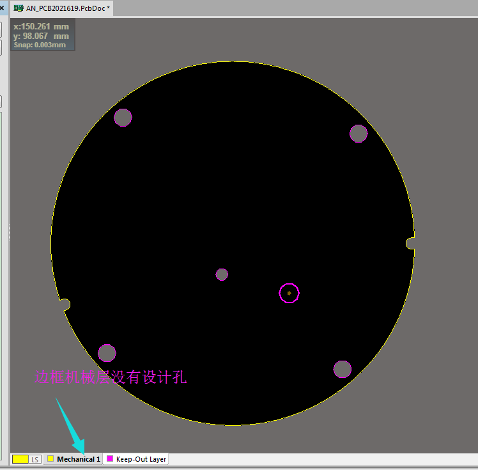This screenshot has width=478, height=470.
Task: Select the bottom-left magenta mounting hole
Action: tap(107, 353)
